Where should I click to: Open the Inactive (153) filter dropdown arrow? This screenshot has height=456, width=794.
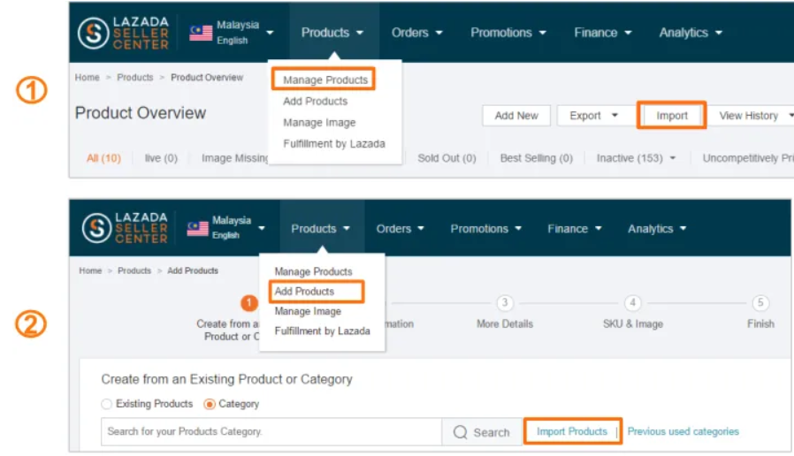[x=673, y=158]
